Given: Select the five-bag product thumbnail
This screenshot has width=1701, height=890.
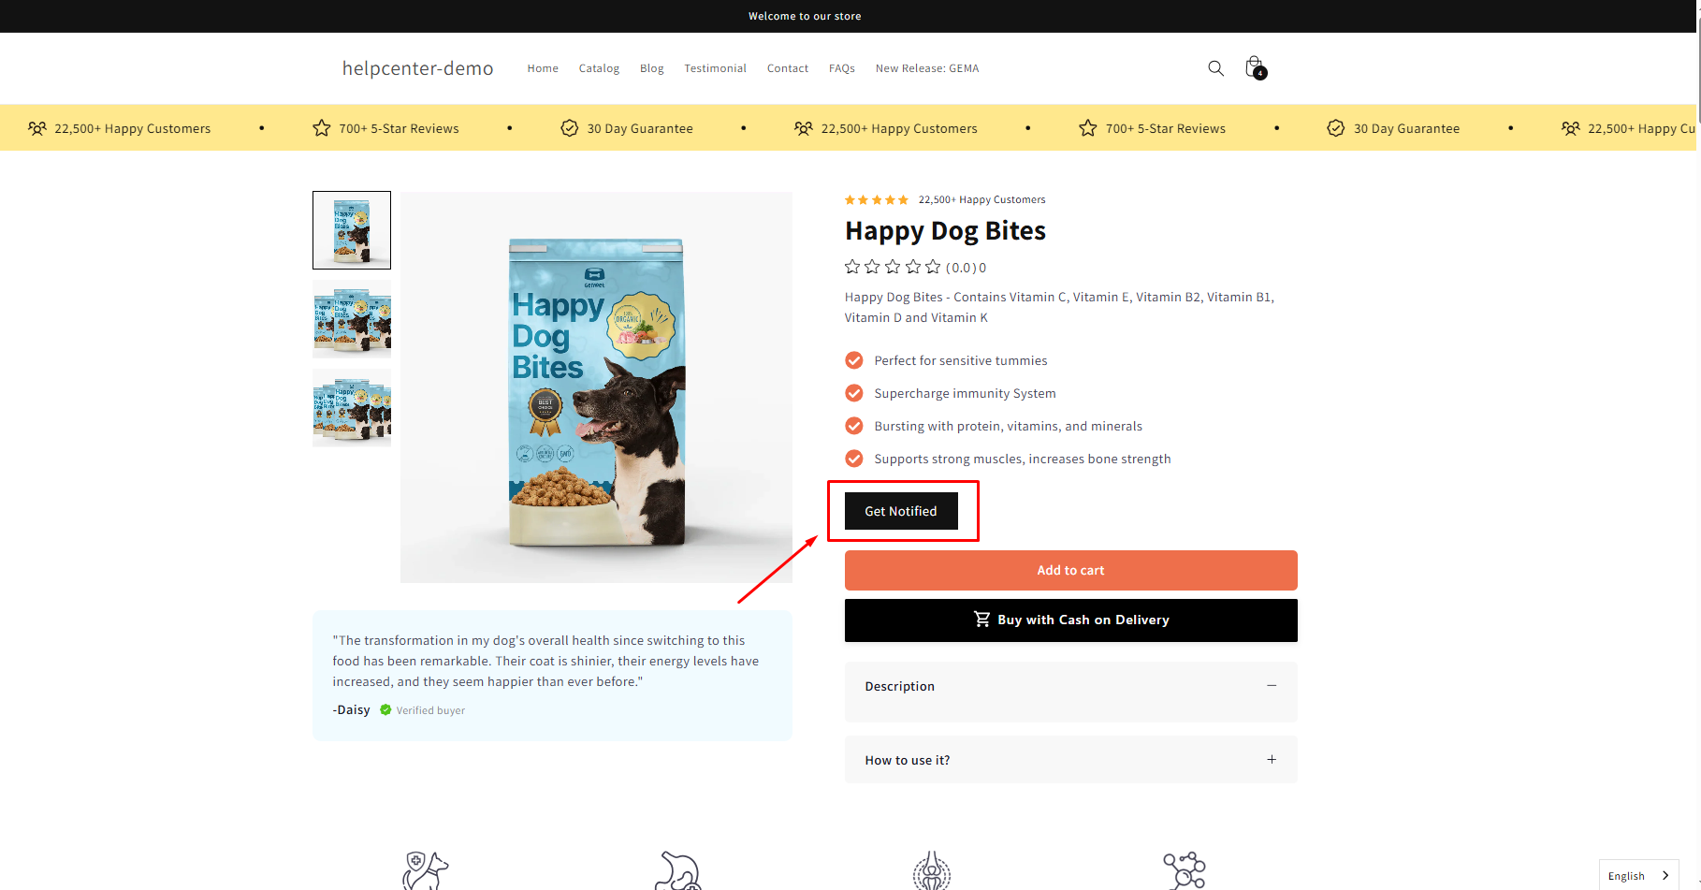Looking at the screenshot, I should coord(352,408).
